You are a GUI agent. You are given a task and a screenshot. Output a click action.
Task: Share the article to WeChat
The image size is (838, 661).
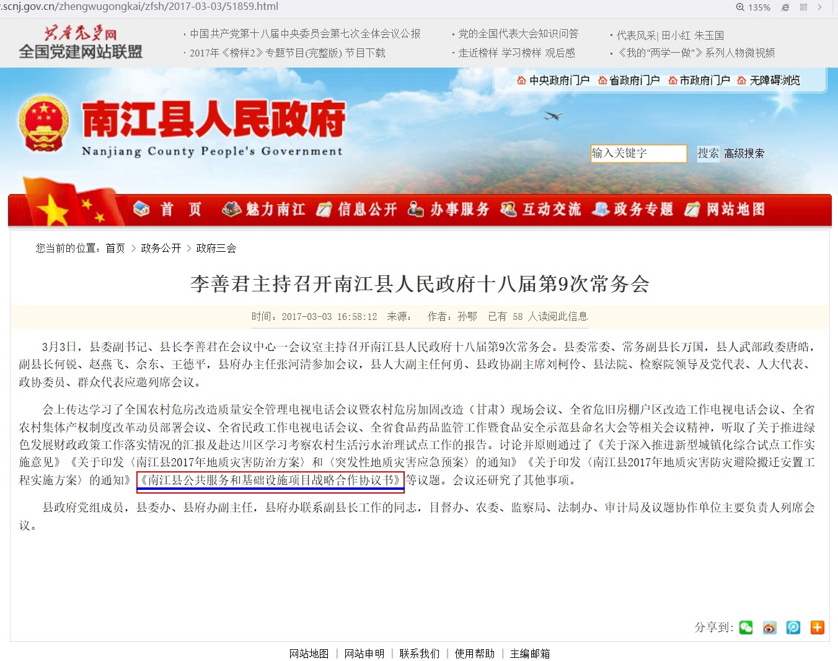[x=746, y=628]
